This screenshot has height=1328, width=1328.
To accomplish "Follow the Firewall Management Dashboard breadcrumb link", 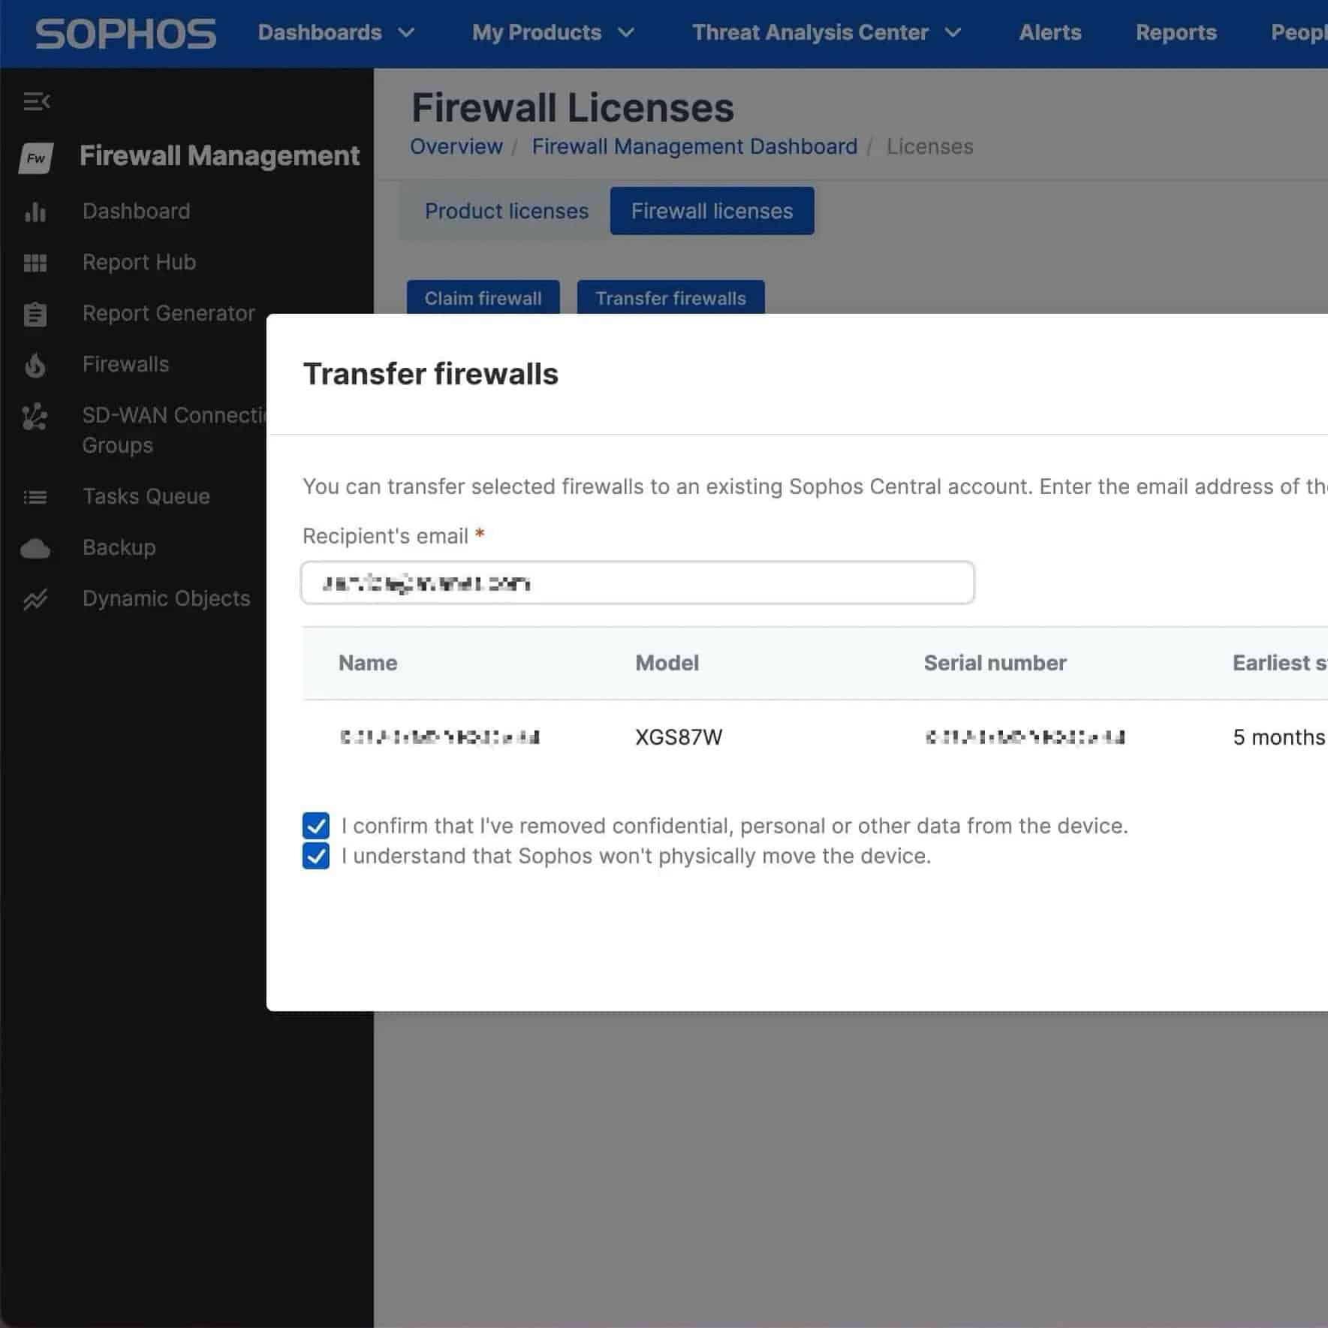I will (694, 146).
